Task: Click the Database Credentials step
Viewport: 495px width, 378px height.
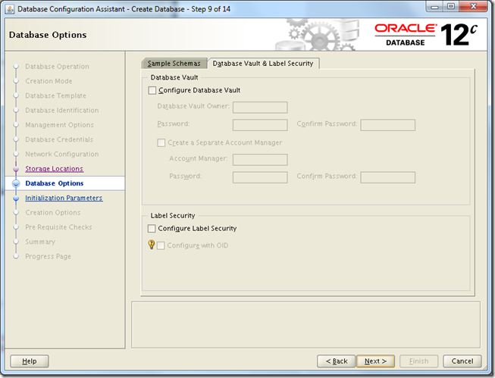Action: (59, 139)
